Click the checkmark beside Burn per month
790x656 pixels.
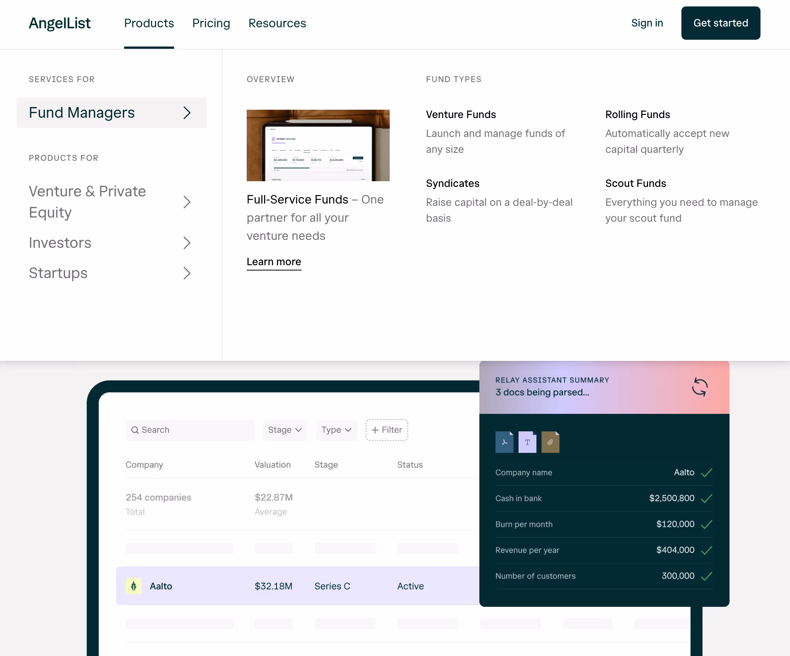(x=706, y=524)
